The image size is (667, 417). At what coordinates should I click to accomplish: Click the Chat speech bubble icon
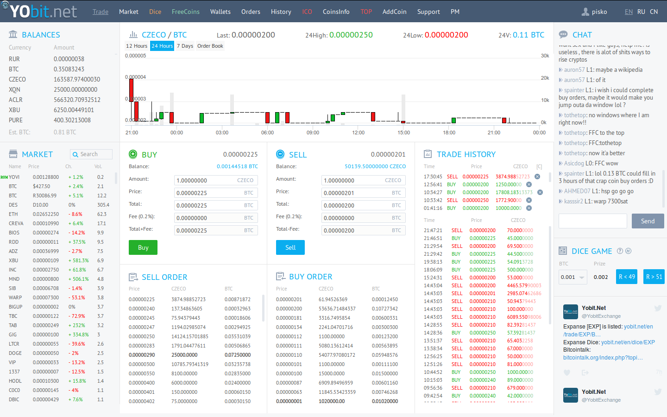coord(563,34)
